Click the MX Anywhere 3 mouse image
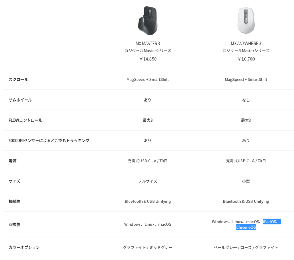 pos(246,20)
